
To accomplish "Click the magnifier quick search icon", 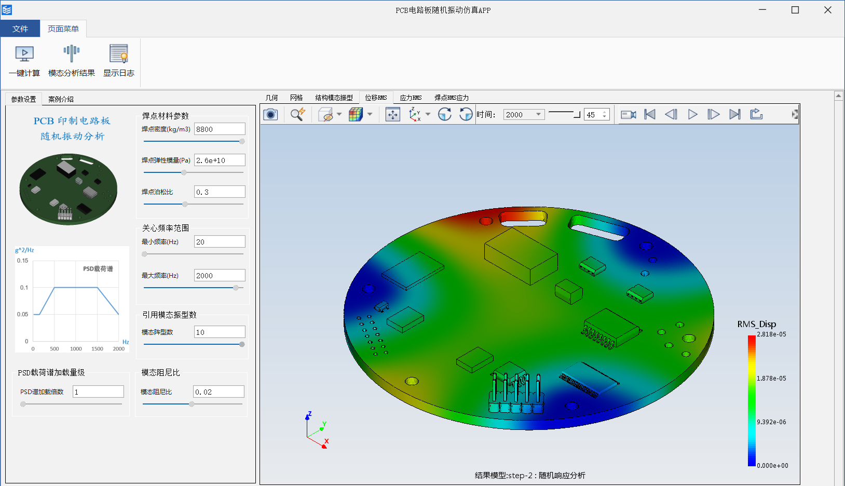I will (x=297, y=114).
